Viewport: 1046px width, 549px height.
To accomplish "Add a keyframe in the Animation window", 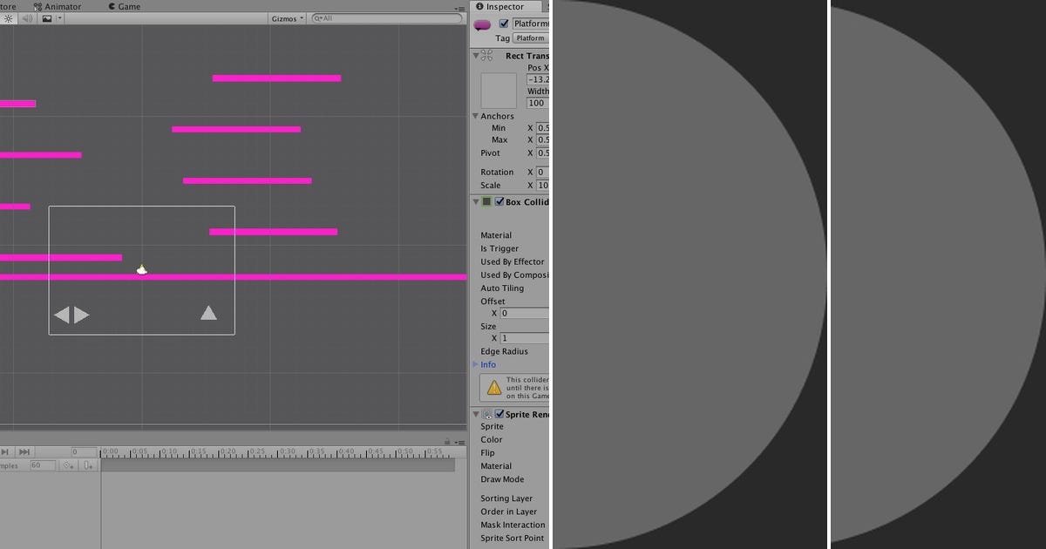I will pos(67,465).
